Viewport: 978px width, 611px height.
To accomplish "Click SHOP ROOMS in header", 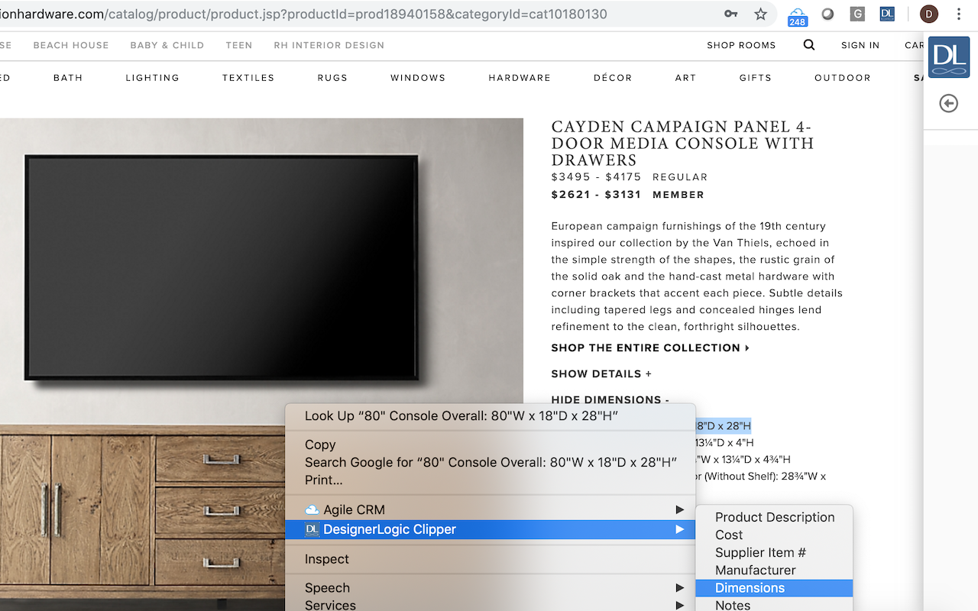I will click(741, 45).
